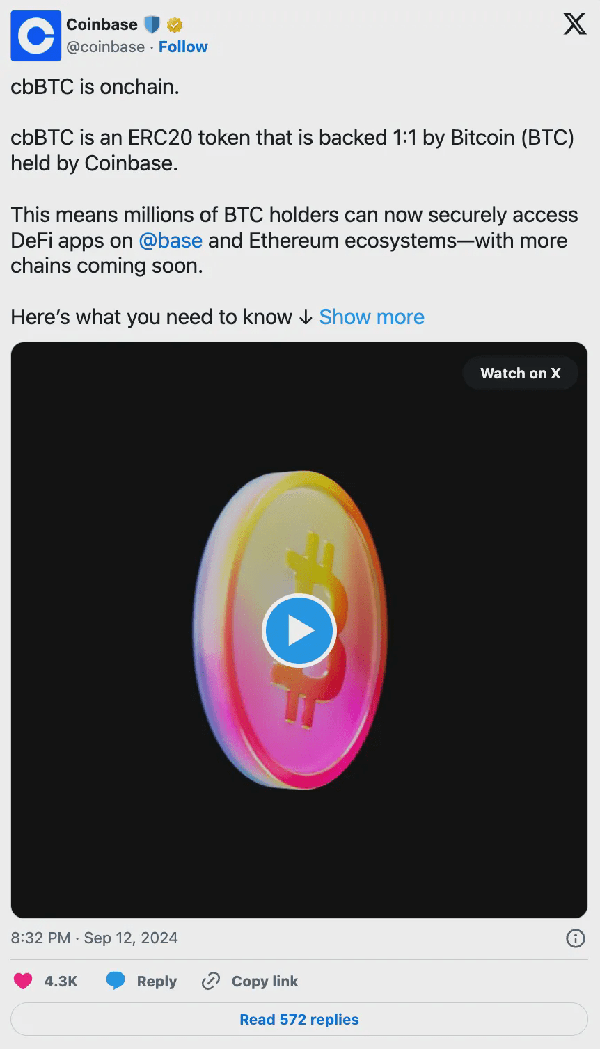This screenshot has width=600, height=1049.
Task: Click the Reply text label
Action: 157,981
